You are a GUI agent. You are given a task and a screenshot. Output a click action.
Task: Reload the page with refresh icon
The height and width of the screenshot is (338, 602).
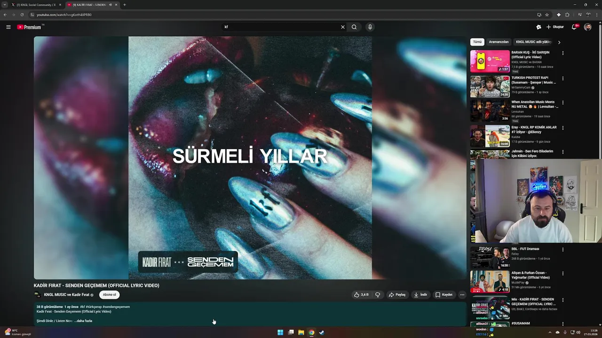[22, 15]
